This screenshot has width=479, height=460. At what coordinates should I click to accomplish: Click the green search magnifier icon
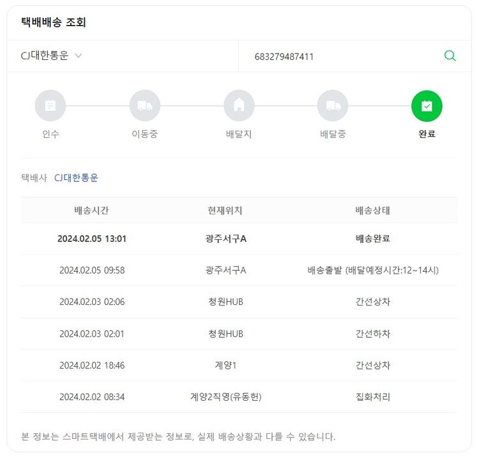coord(450,56)
